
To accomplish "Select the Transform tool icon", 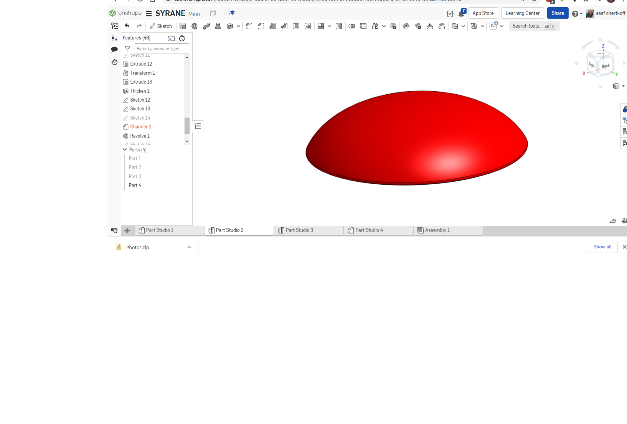I will click(375, 26).
